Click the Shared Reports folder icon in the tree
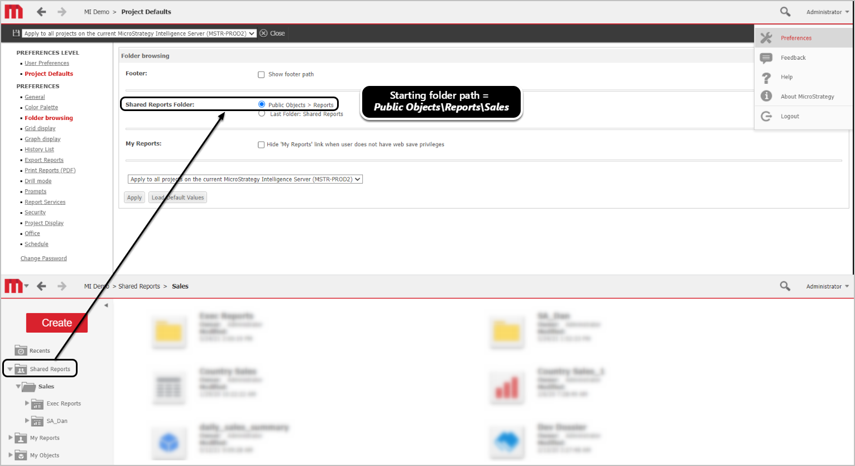The height and width of the screenshot is (466, 855). point(21,369)
